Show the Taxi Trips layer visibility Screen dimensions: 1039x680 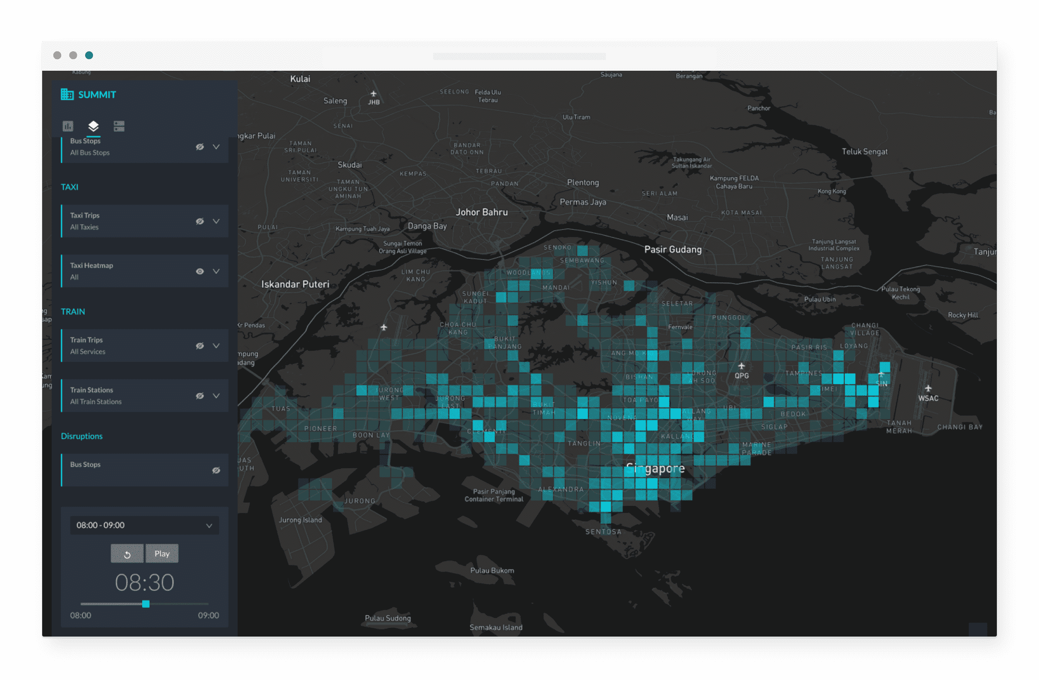click(x=200, y=221)
